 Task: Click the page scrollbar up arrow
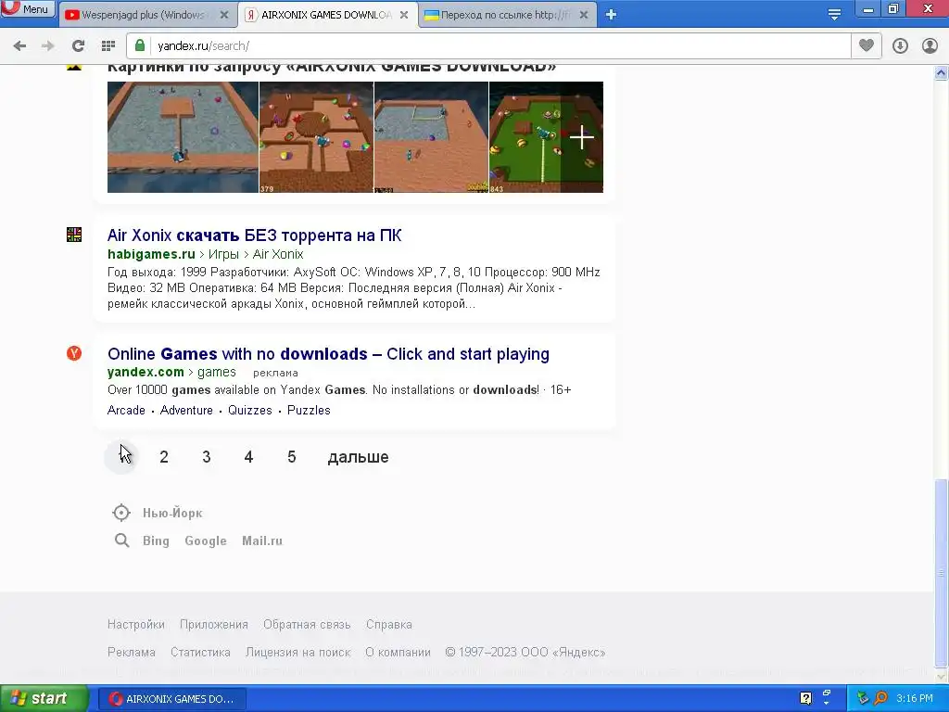pos(942,73)
